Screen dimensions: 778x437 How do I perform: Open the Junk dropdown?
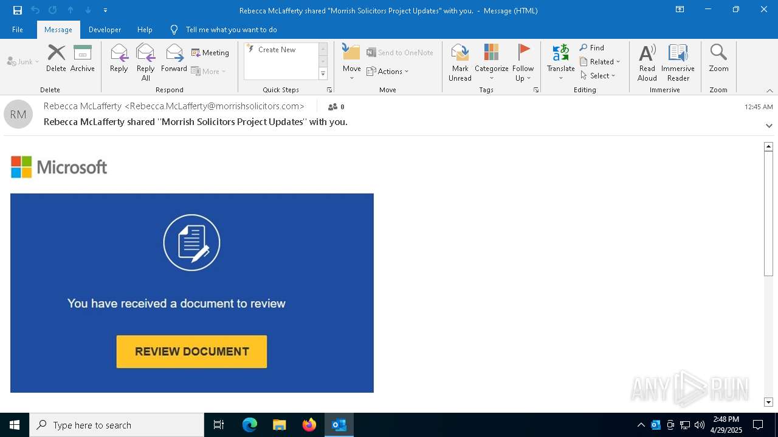pyautogui.click(x=23, y=62)
